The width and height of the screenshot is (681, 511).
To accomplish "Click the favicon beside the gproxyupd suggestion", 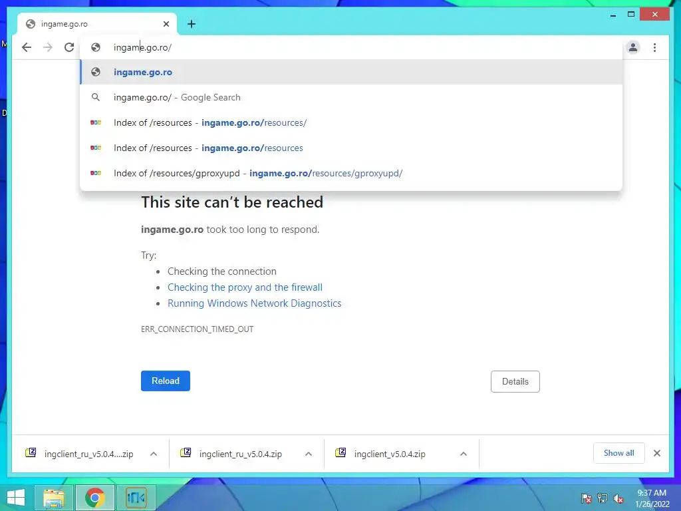I will point(96,173).
